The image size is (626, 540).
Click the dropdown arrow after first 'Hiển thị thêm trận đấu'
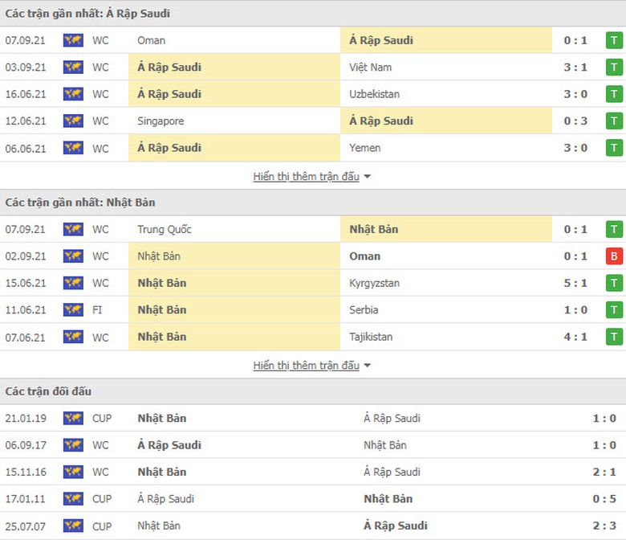point(368,177)
